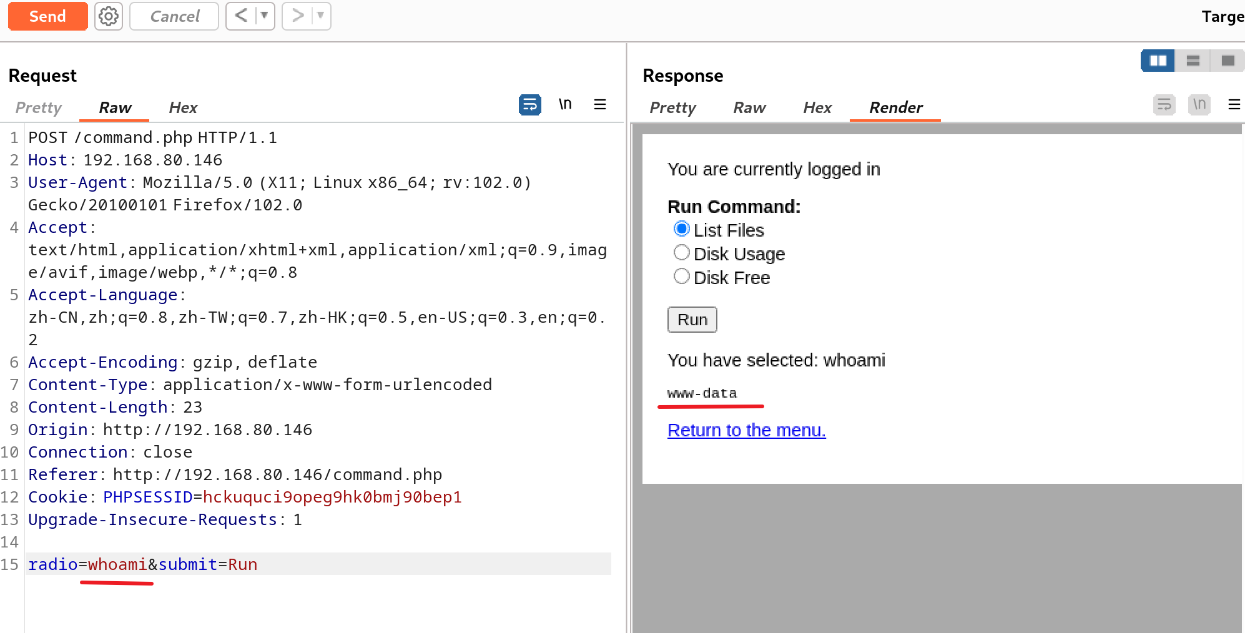Screen dimensions: 1245x633
Task: Select combined single-pane layout icon
Action: click(1228, 61)
